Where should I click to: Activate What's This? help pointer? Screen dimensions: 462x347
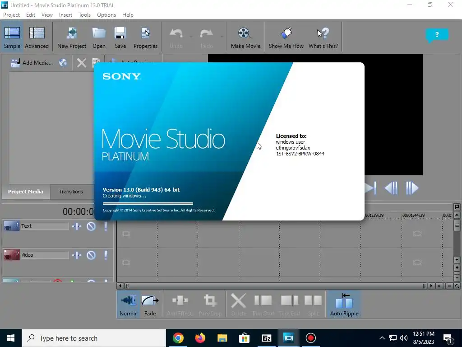[x=323, y=37]
